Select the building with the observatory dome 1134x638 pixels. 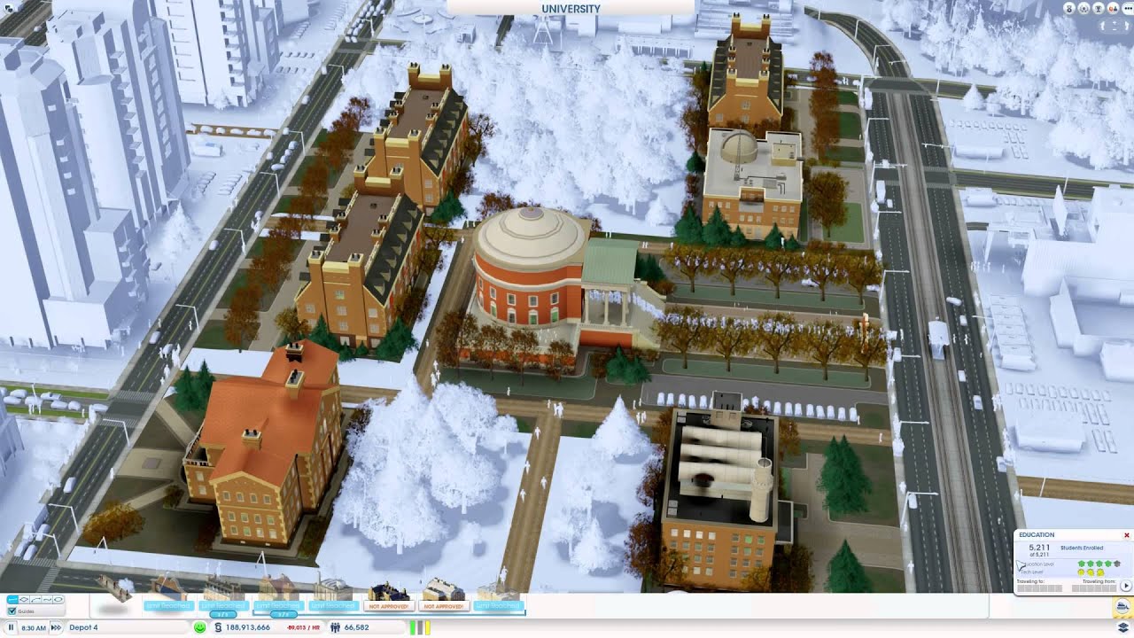[x=752, y=183]
